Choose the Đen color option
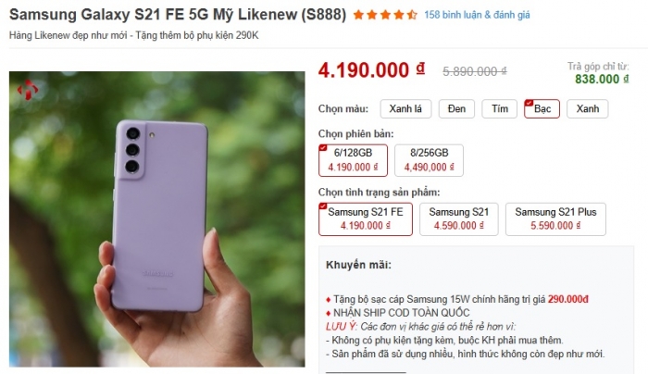This screenshot has width=648, height=374. point(456,109)
